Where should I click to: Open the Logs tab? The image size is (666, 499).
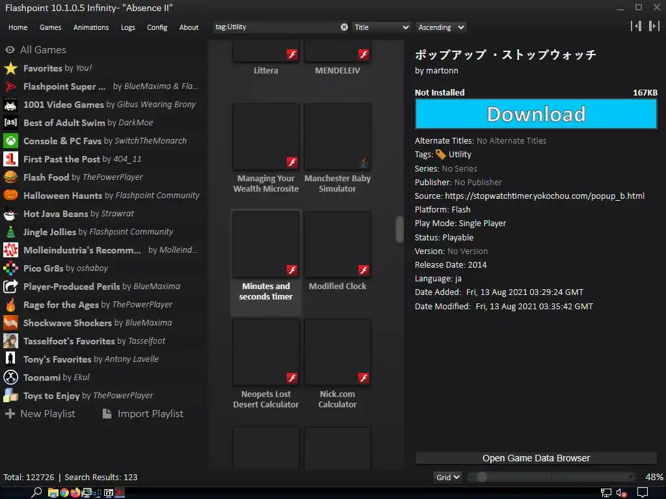pyautogui.click(x=128, y=27)
